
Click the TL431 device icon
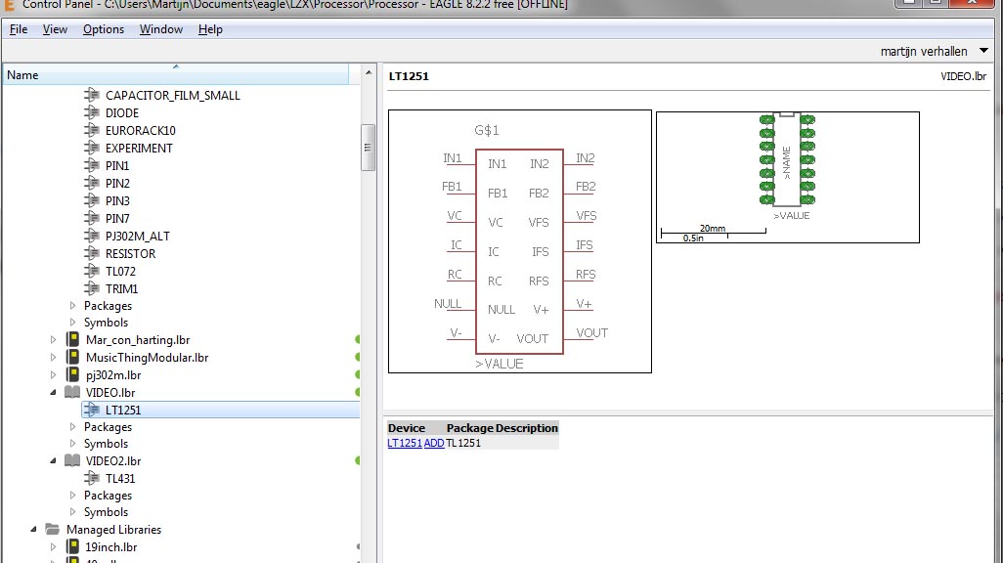click(92, 478)
